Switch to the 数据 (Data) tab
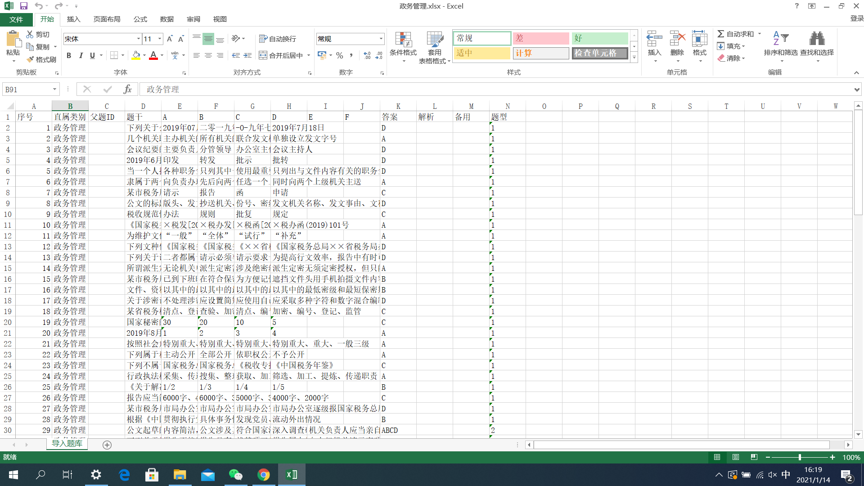This screenshot has height=486, width=864. pos(166,19)
